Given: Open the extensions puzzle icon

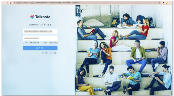Looking at the screenshot, I should (x=164, y=3).
